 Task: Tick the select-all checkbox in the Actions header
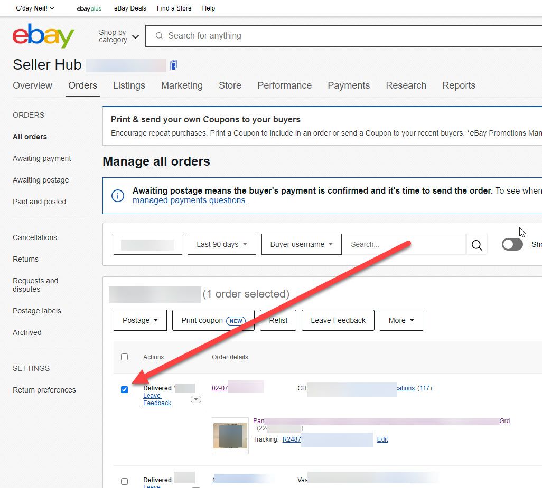point(125,357)
